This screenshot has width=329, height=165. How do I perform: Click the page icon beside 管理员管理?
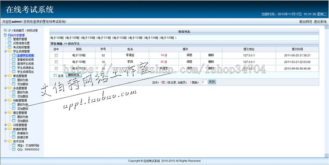click(x=10, y=39)
